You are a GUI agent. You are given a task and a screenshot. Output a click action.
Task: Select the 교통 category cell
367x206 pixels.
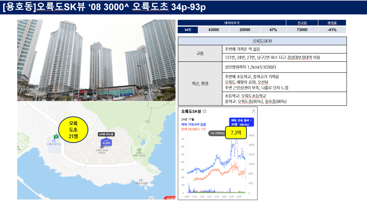click(200, 53)
